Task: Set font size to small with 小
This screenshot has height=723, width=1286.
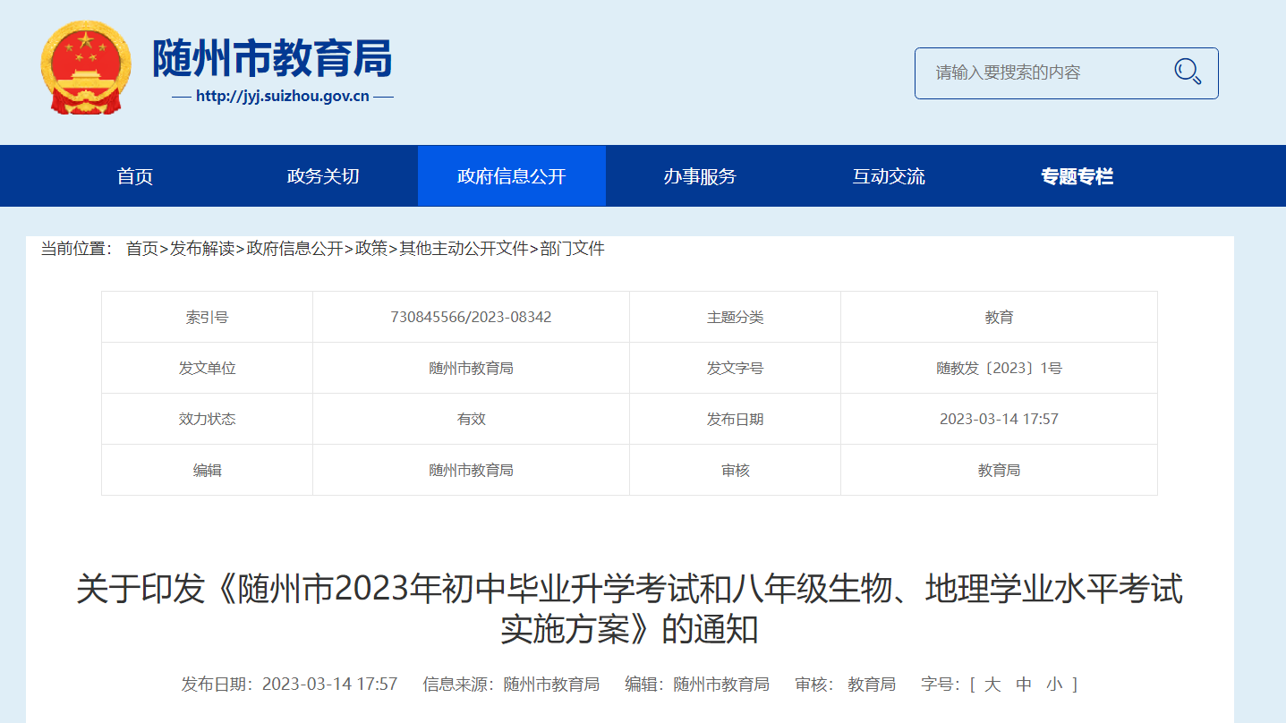Action: tap(1055, 685)
